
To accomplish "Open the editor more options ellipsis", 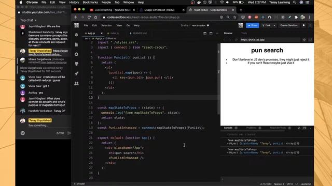I will click(217, 33).
